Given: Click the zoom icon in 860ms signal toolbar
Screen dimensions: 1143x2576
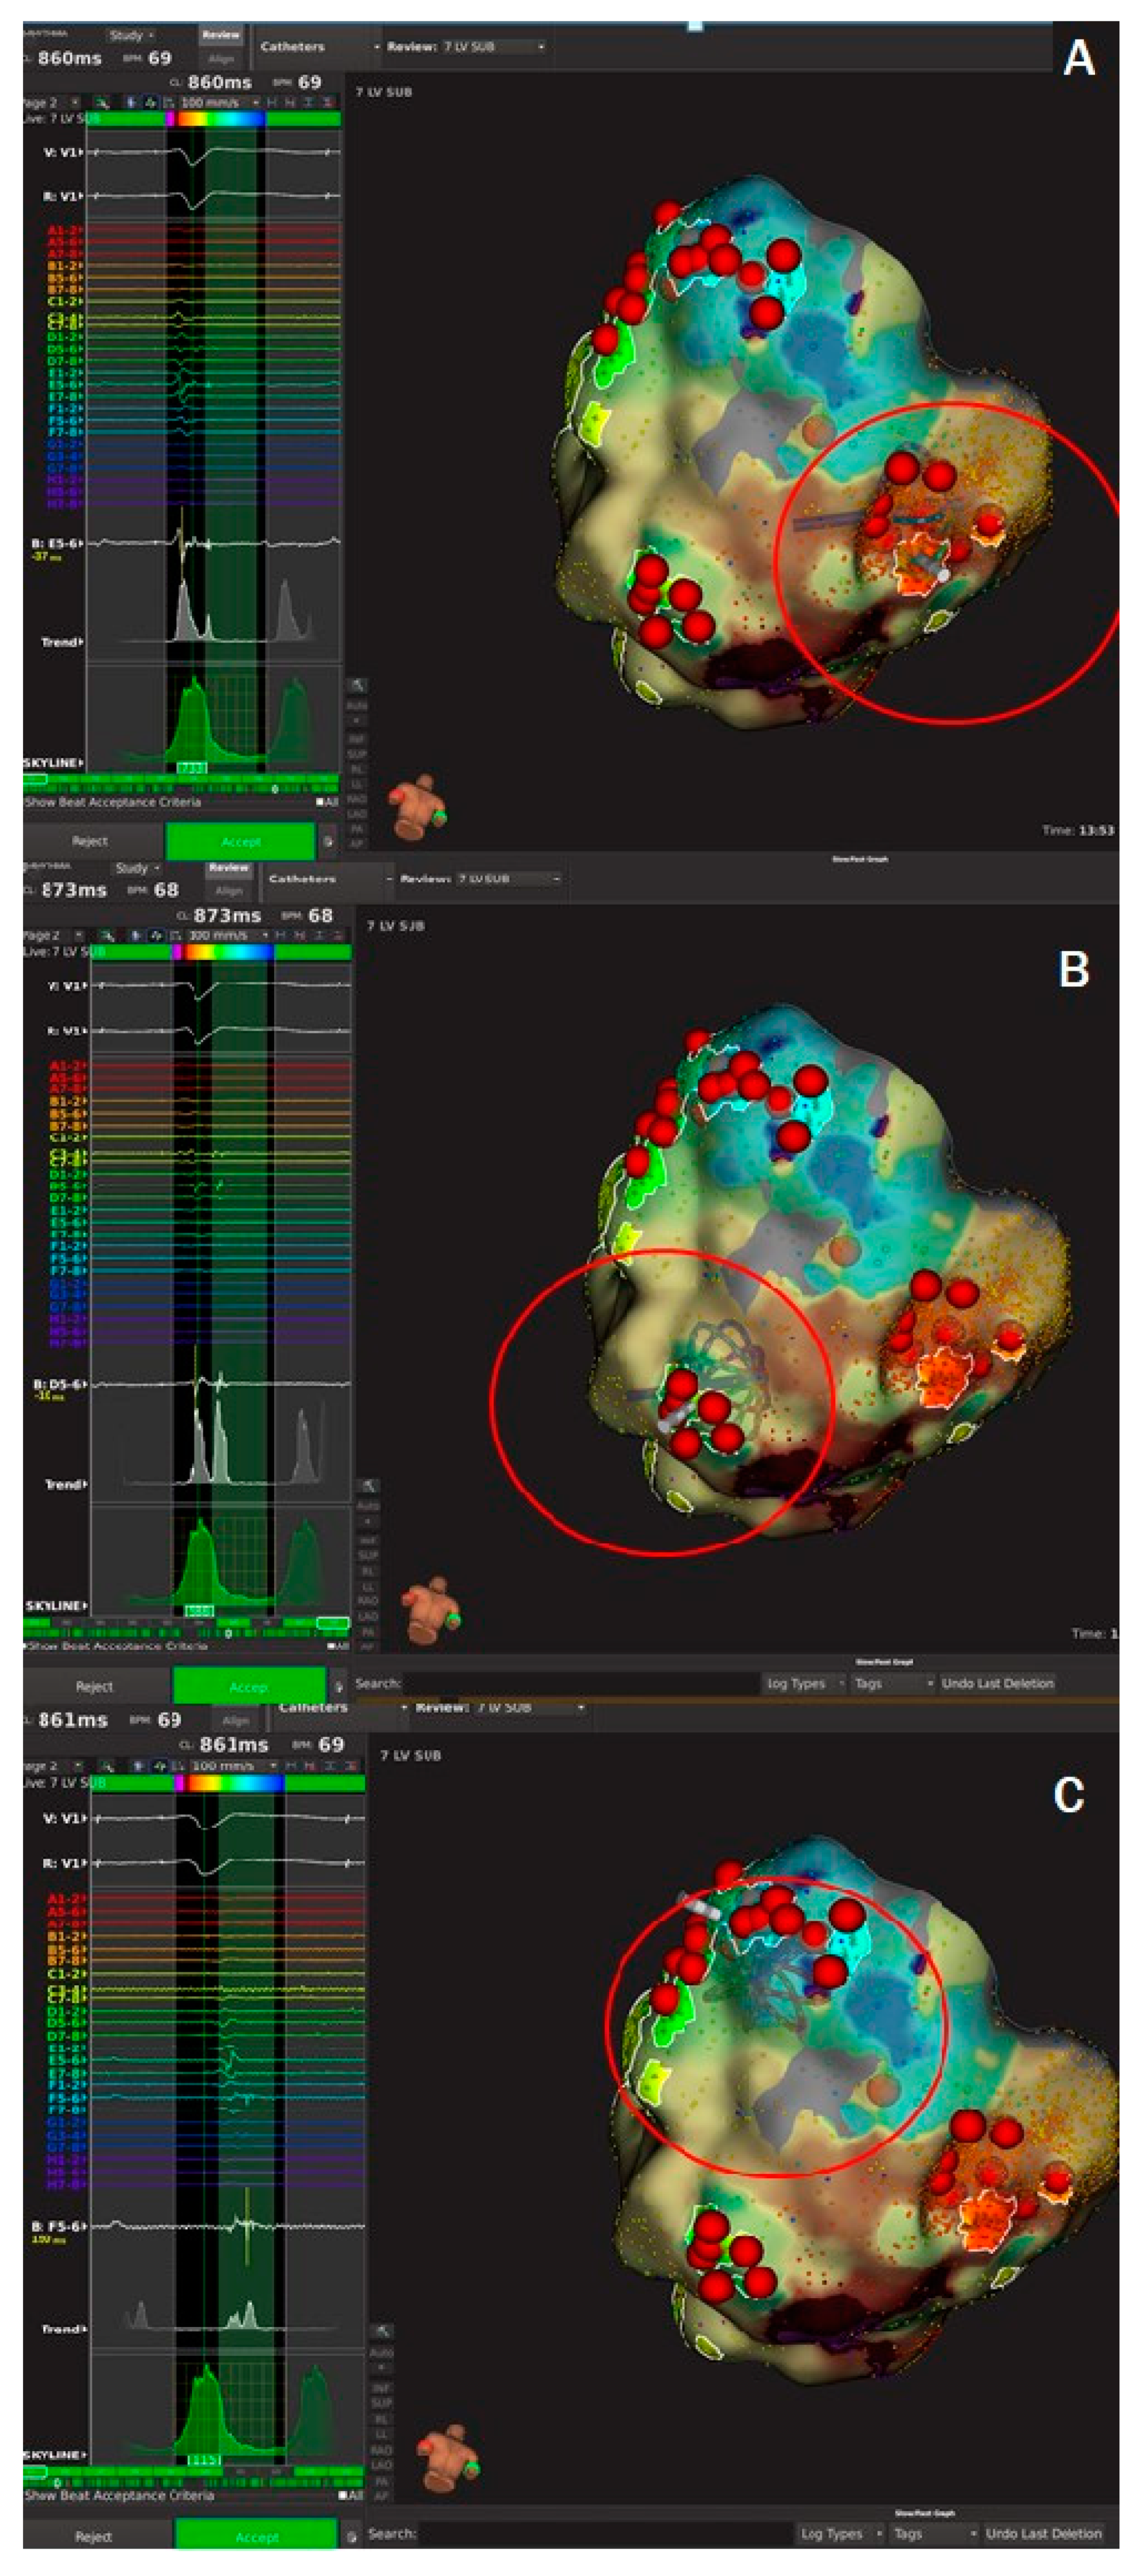Looking at the screenshot, I should pos(102,102).
